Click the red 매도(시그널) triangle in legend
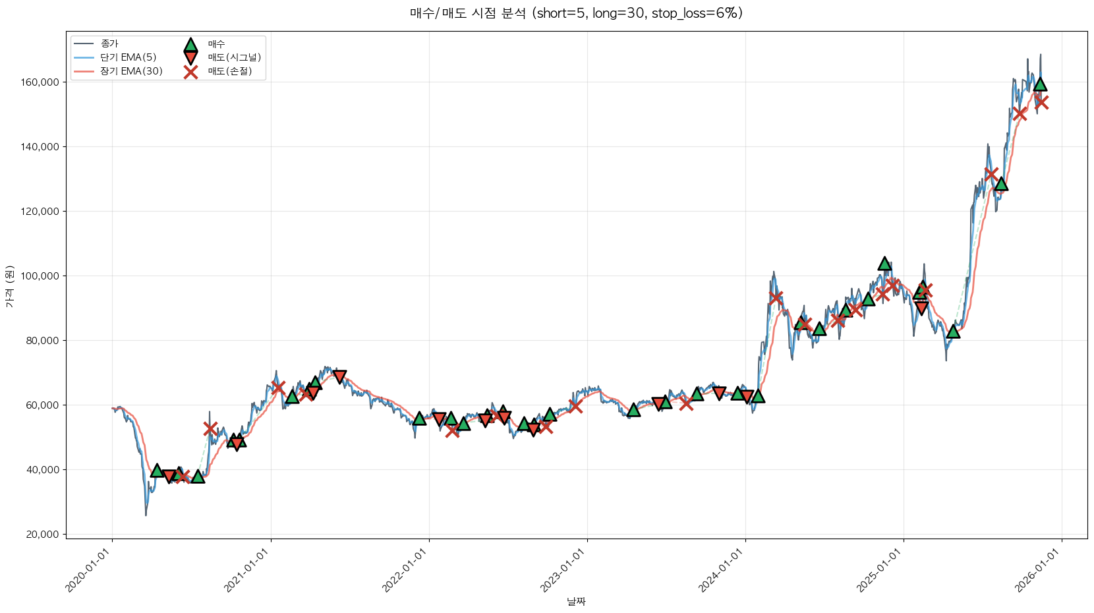 pos(190,58)
